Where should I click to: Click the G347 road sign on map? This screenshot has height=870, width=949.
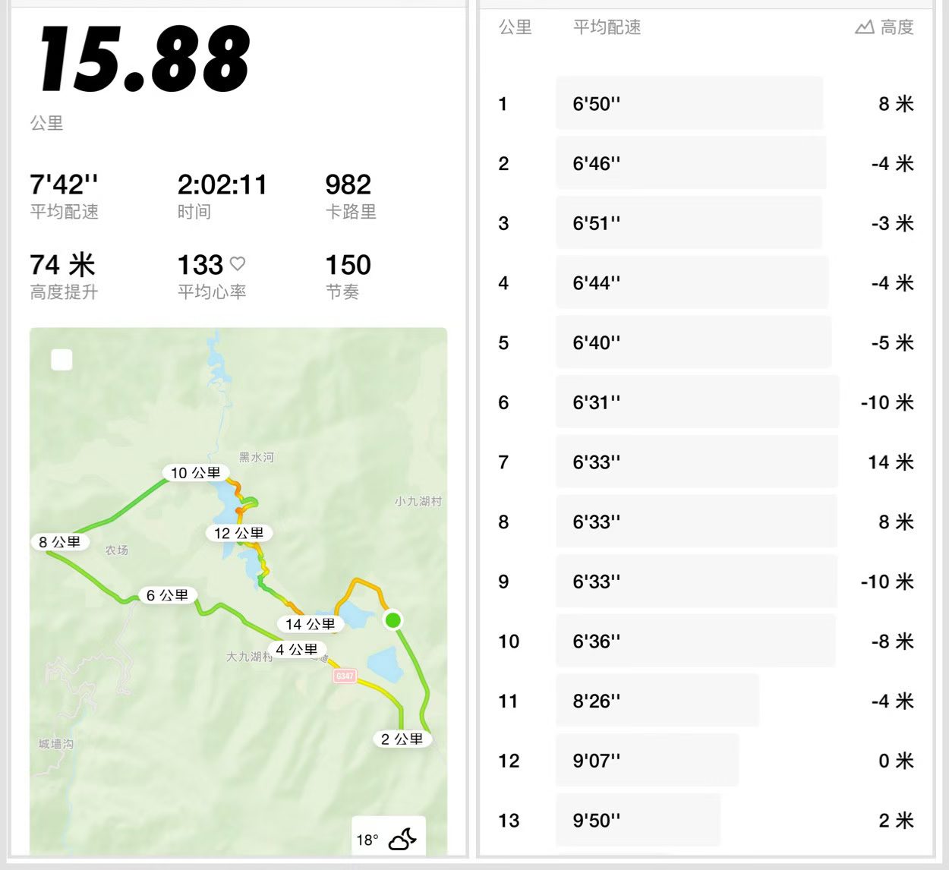345,676
